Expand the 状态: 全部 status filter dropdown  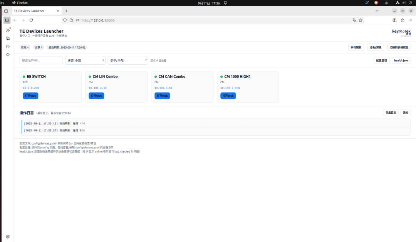point(85,61)
